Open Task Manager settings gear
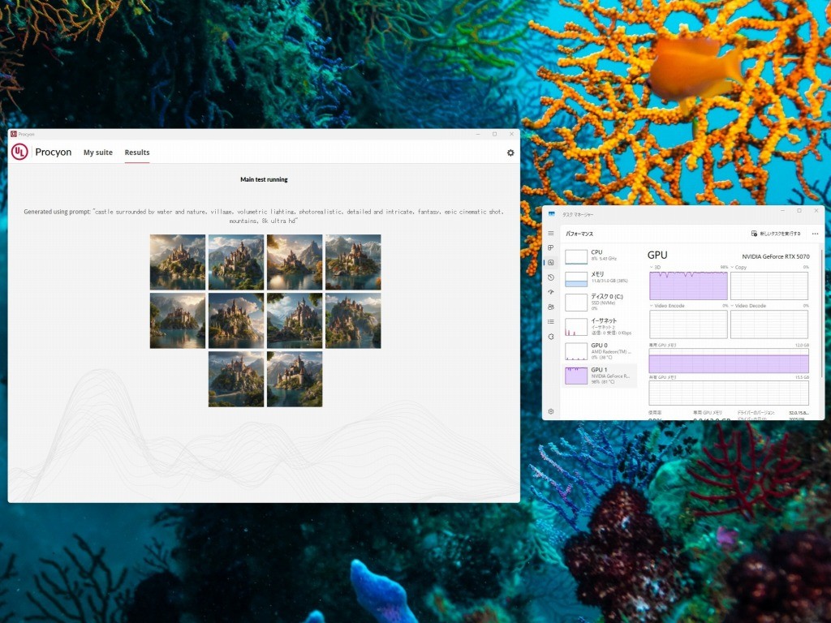This screenshot has height=623, width=831. coord(551,411)
